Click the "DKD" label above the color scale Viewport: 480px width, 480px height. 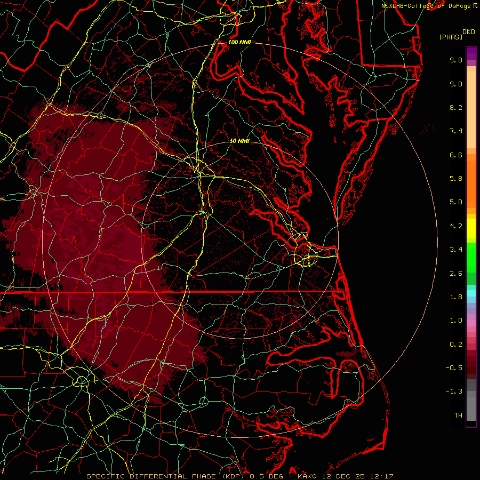click(x=469, y=32)
